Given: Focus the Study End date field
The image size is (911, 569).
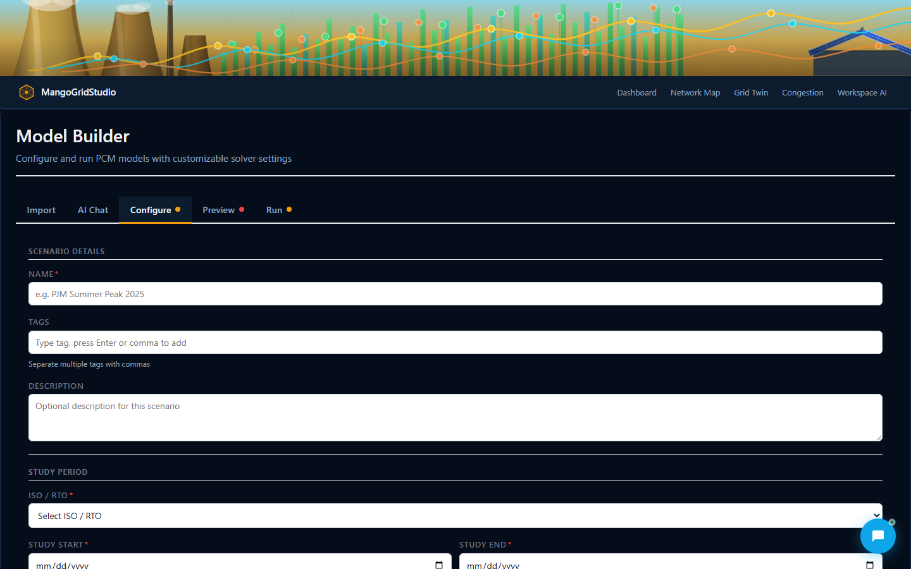Looking at the screenshot, I should coord(671,562).
